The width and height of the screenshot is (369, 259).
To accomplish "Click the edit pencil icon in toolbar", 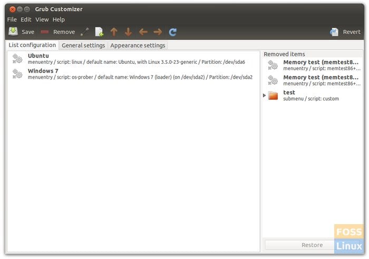I will tap(84, 32).
